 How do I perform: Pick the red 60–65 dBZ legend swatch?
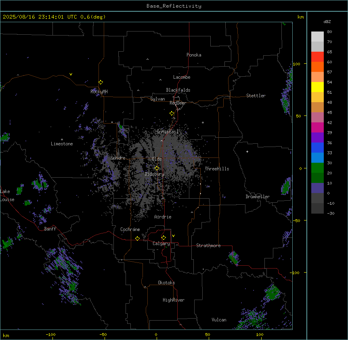click(317, 57)
